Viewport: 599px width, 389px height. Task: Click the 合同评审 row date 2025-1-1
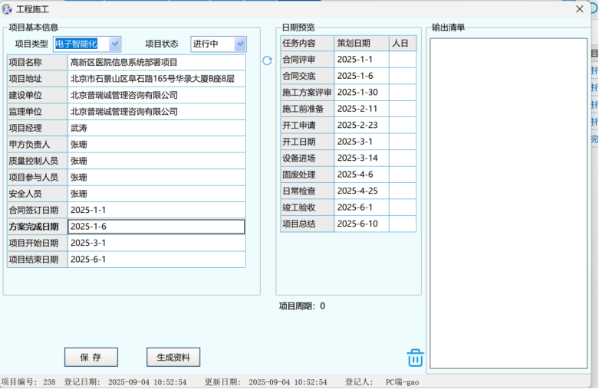click(x=361, y=60)
